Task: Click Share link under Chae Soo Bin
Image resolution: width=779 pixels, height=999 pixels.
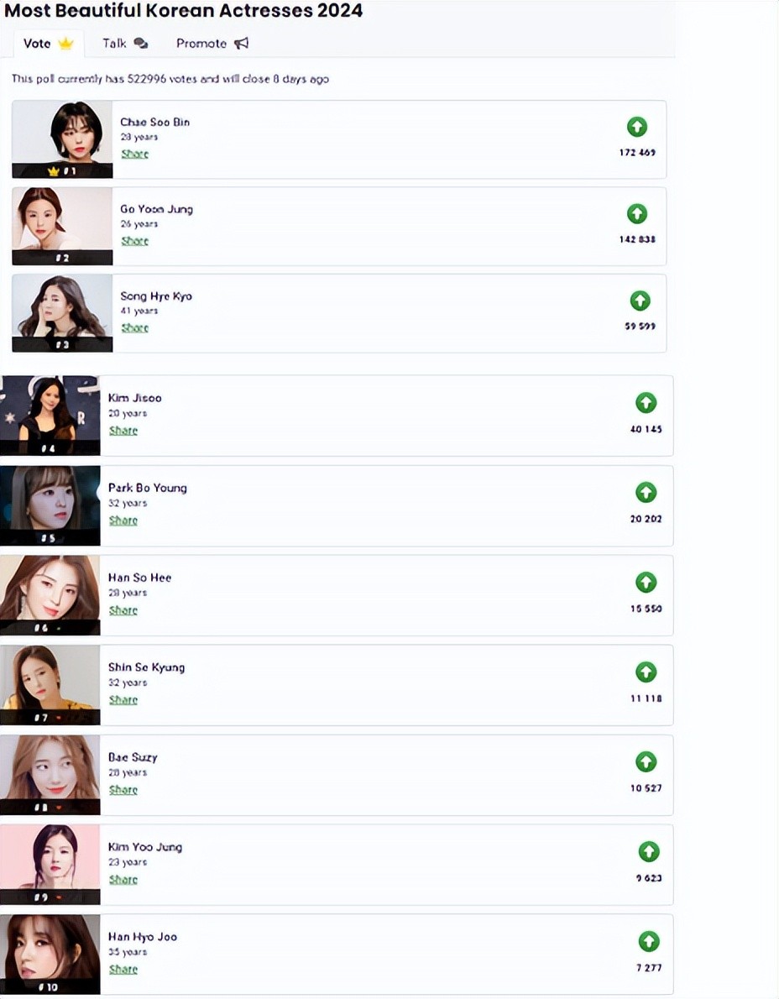Action: coord(134,154)
